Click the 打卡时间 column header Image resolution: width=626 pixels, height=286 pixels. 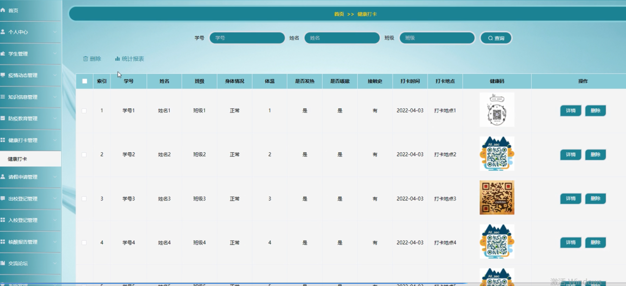tap(410, 81)
